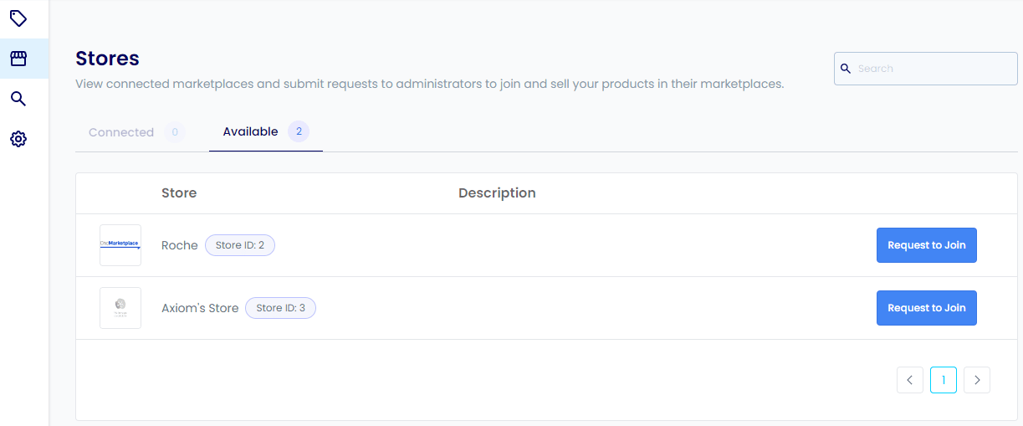
Task: Open the settings gear in the sidebar
Action: 18,139
